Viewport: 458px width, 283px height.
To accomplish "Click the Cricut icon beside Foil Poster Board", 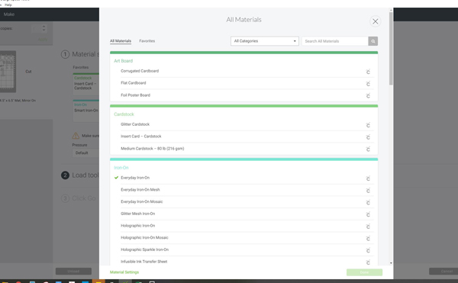I will pyautogui.click(x=368, y=95).
